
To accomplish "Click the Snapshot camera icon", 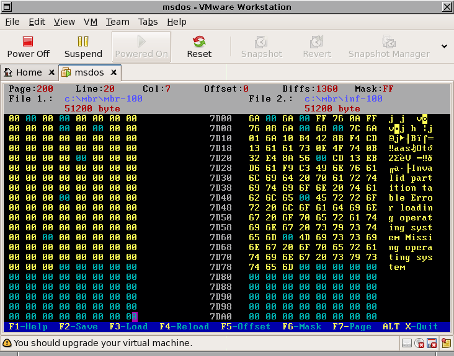I will click(261, 42).
